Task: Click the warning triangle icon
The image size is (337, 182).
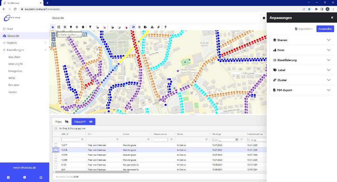Action: pyautogui.click(x=152, y=27)
